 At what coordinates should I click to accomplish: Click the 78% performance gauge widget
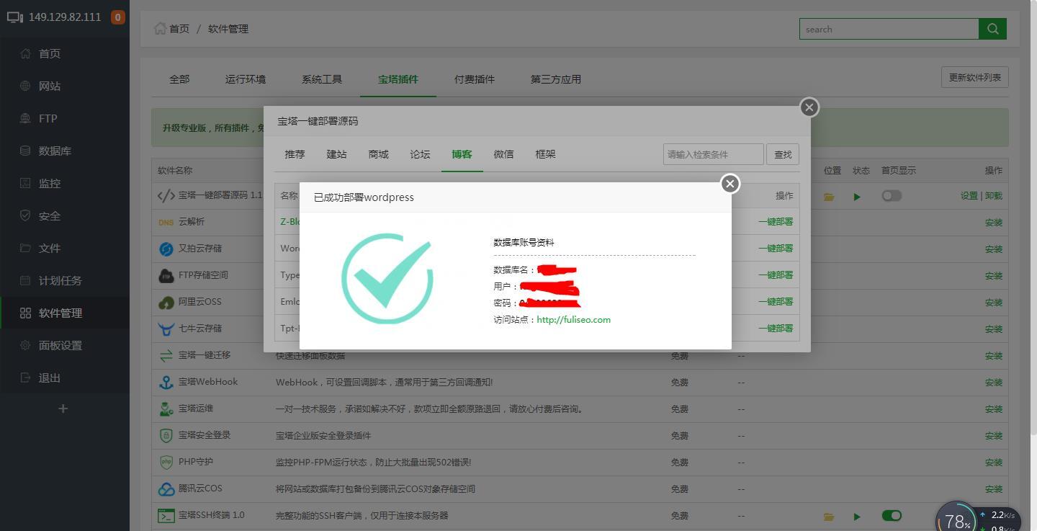[958, 519]
